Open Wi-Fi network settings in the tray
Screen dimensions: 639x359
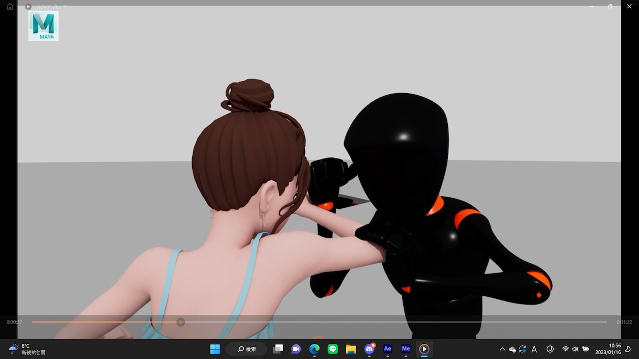click(x=566, y=349)
